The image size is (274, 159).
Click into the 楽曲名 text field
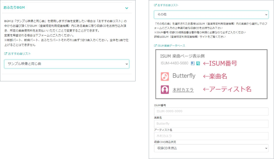click(211, 124)
